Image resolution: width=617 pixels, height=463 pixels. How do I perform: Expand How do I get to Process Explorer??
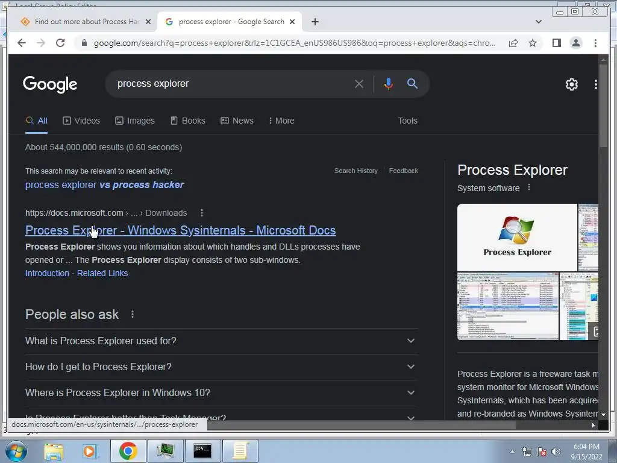click(x=222, y=367)
